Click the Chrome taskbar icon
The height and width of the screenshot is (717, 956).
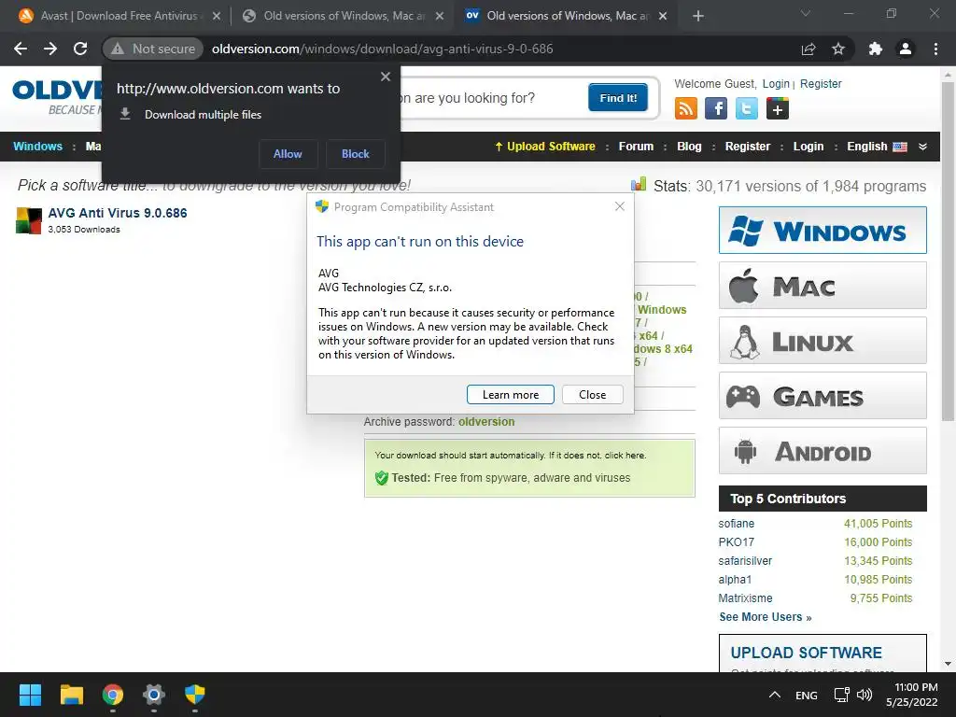pyautogui.click(x=113, y=695)
